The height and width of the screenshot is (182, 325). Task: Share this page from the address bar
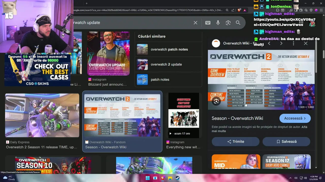[233, 10]
